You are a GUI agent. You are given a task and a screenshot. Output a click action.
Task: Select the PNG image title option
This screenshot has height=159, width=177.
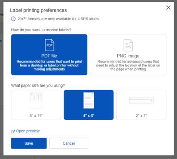coord(128,56)
